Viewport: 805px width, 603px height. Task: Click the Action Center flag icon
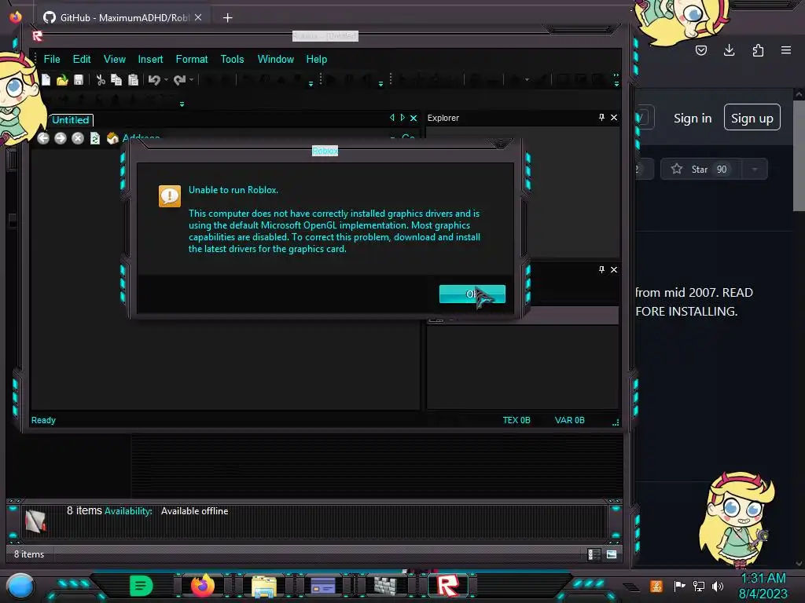(x=679, y=586)
